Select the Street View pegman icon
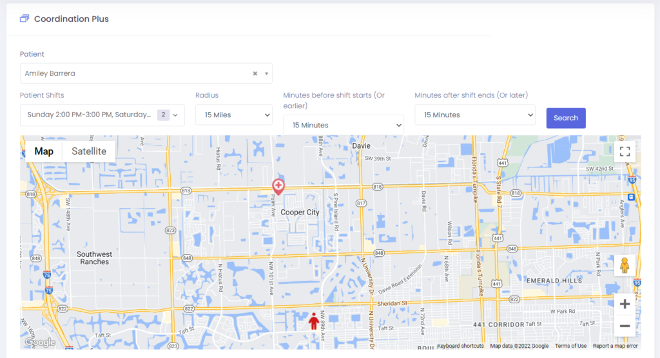Viewport: 660px width, 358px height. 625,265
